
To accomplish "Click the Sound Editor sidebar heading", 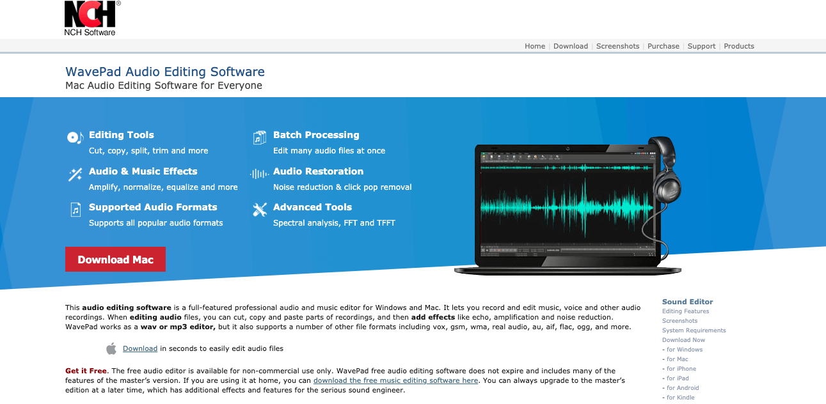I will click(x=687, y=302).
